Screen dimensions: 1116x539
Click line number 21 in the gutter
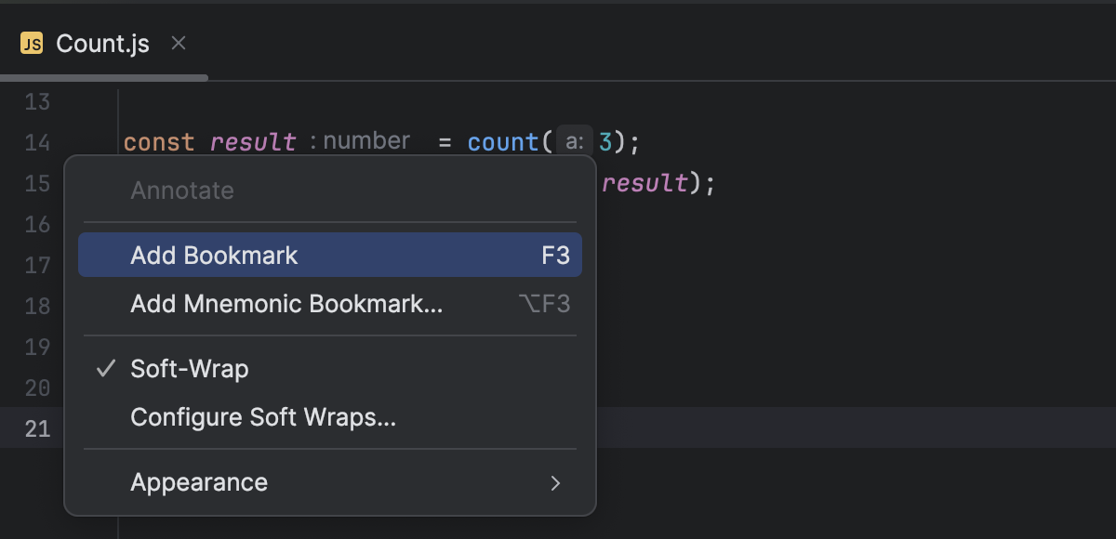coord(37,428)
